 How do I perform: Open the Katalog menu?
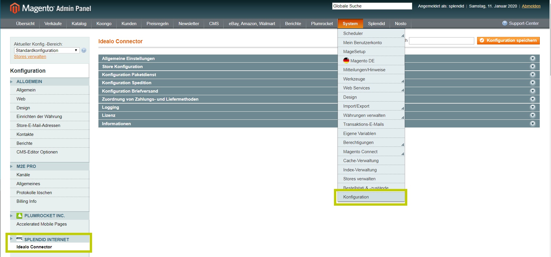[x=79, y=24]
